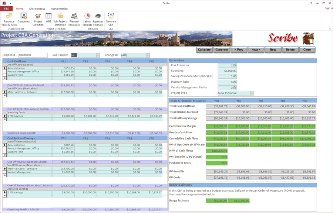333x213 pixels.
Task: Open Sub-Projects Definition in the ribbon
Action: 60,20
